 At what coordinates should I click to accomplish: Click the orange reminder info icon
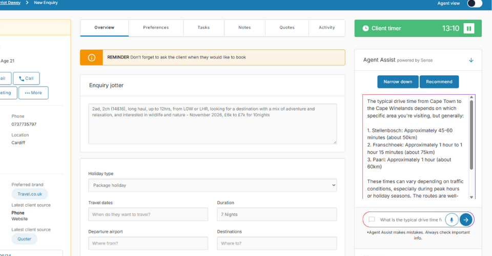92,57
